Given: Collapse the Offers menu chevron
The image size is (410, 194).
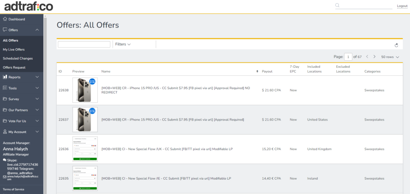Looking at the screenshot, I should point(37,30).
